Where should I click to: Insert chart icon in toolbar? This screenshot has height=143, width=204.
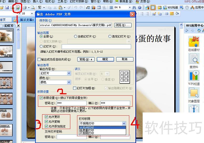93,8
